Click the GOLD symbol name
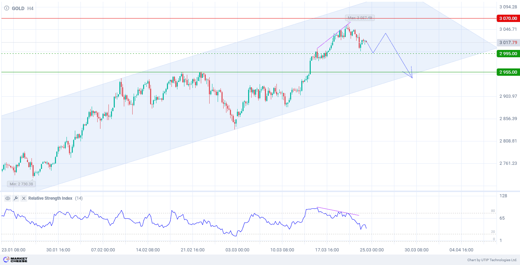Screen dimensions: 520x265 [18, 8]
